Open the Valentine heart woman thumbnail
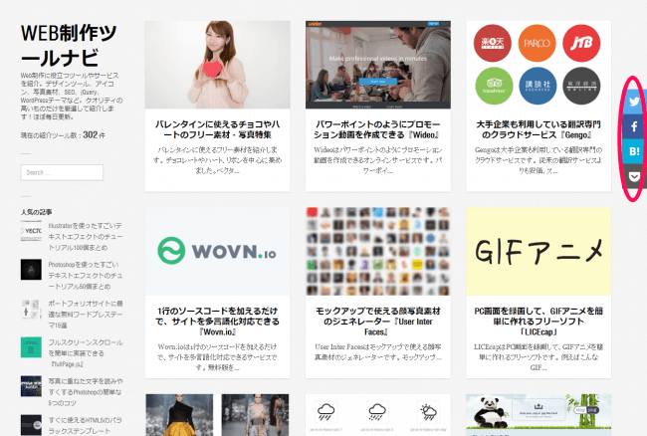This screenshot has width=647, height=436. pos(217,65)
